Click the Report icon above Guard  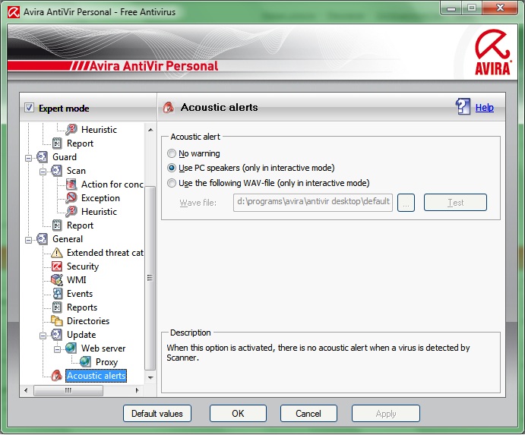[57, 143]
